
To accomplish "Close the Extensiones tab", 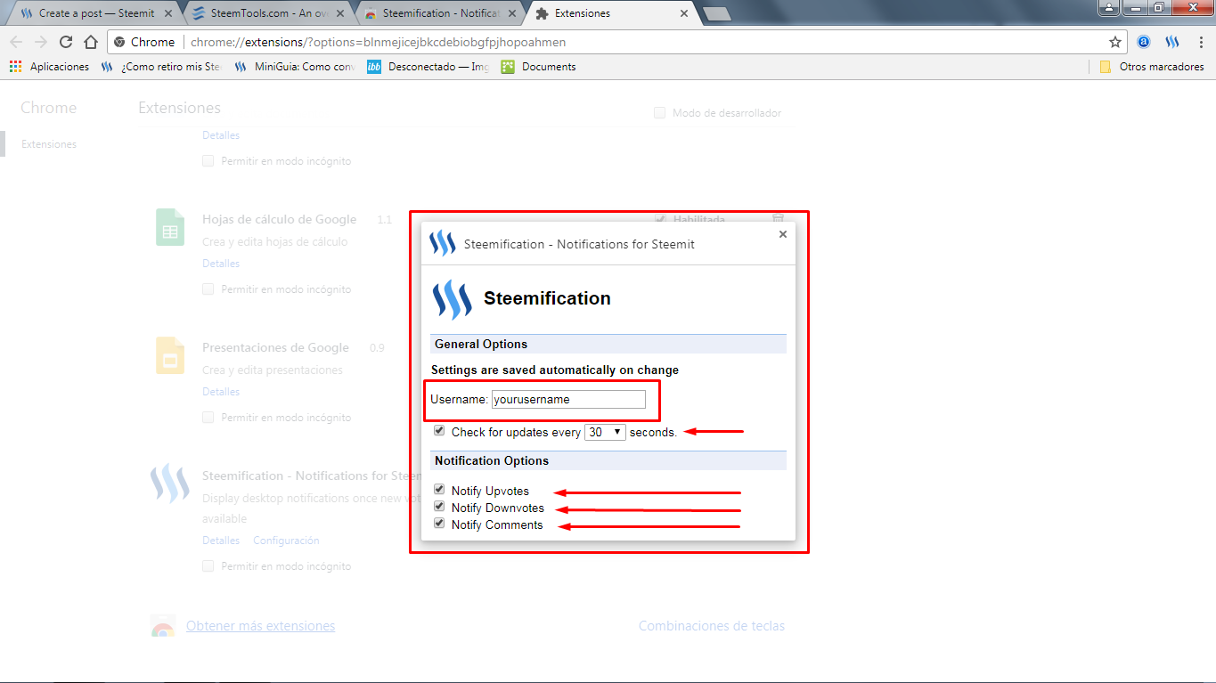I will click(684, 13).
